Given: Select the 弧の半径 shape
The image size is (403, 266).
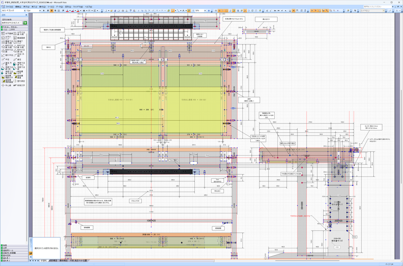Looking at the screenshot, I should point(7,55).
